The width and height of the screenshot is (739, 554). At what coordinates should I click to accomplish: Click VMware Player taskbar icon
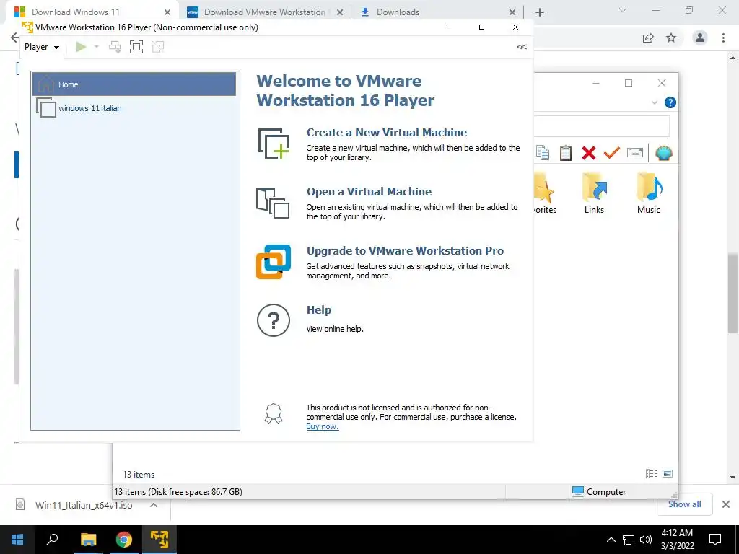[159, 540]
